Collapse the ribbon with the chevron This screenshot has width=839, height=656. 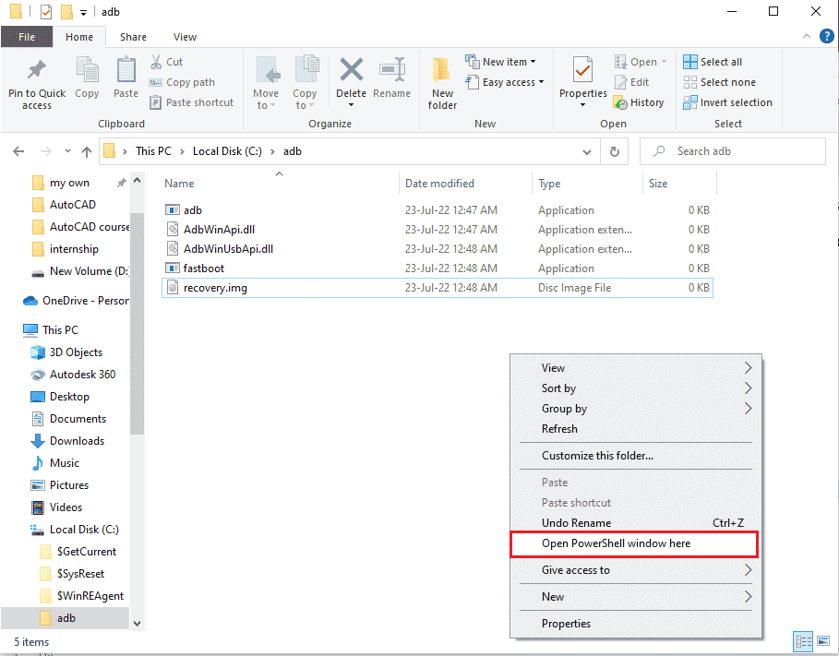(x=807, y=36)
